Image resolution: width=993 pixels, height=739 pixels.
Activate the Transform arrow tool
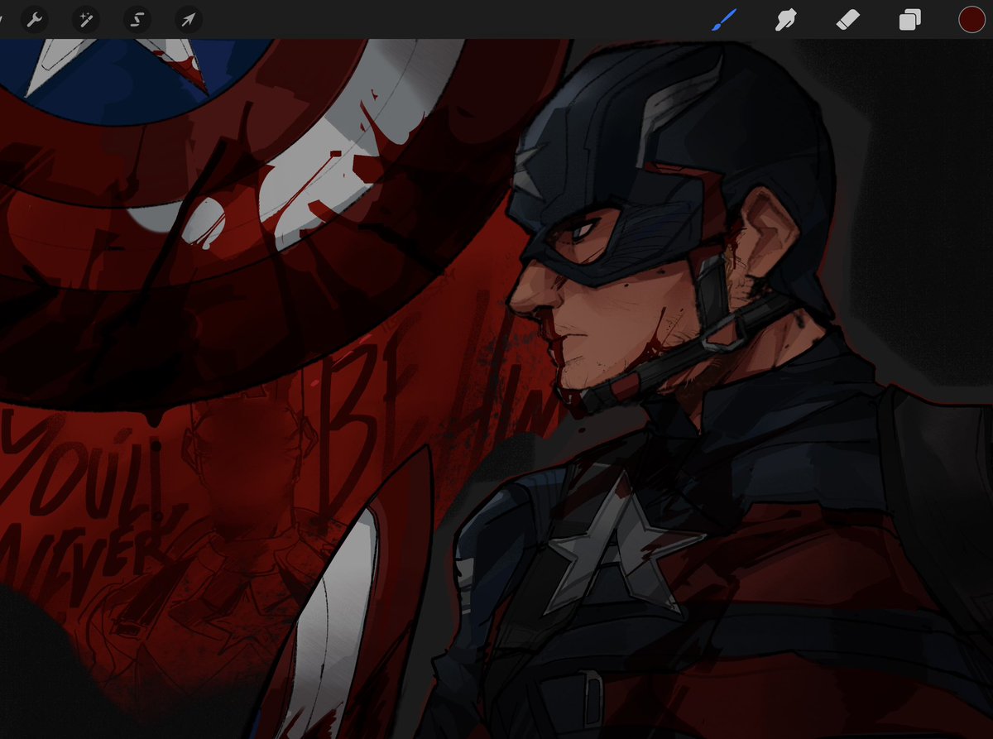[189, 18]
